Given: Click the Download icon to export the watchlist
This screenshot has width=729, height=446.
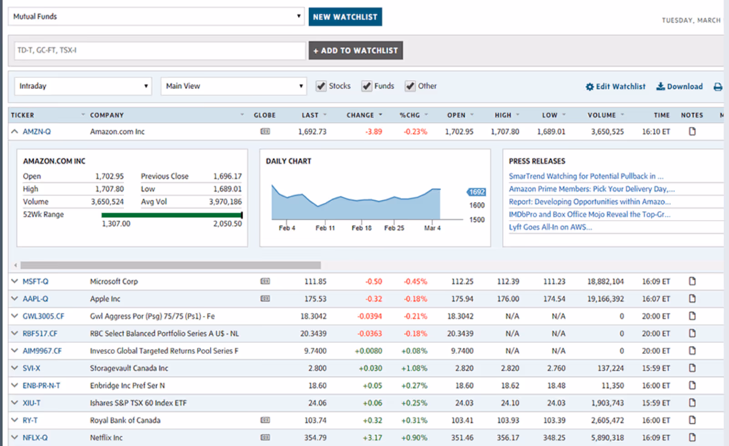Looking at the screenshot, I should 660,86.
